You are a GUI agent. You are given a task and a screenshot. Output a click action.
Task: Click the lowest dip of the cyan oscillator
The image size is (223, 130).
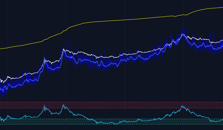tap(115, 124)
